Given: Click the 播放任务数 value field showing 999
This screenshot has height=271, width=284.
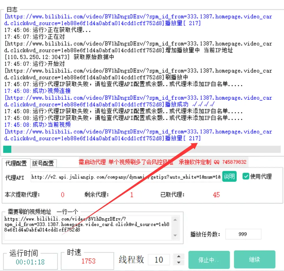Looking at the screenshot, I should (243, 234).
